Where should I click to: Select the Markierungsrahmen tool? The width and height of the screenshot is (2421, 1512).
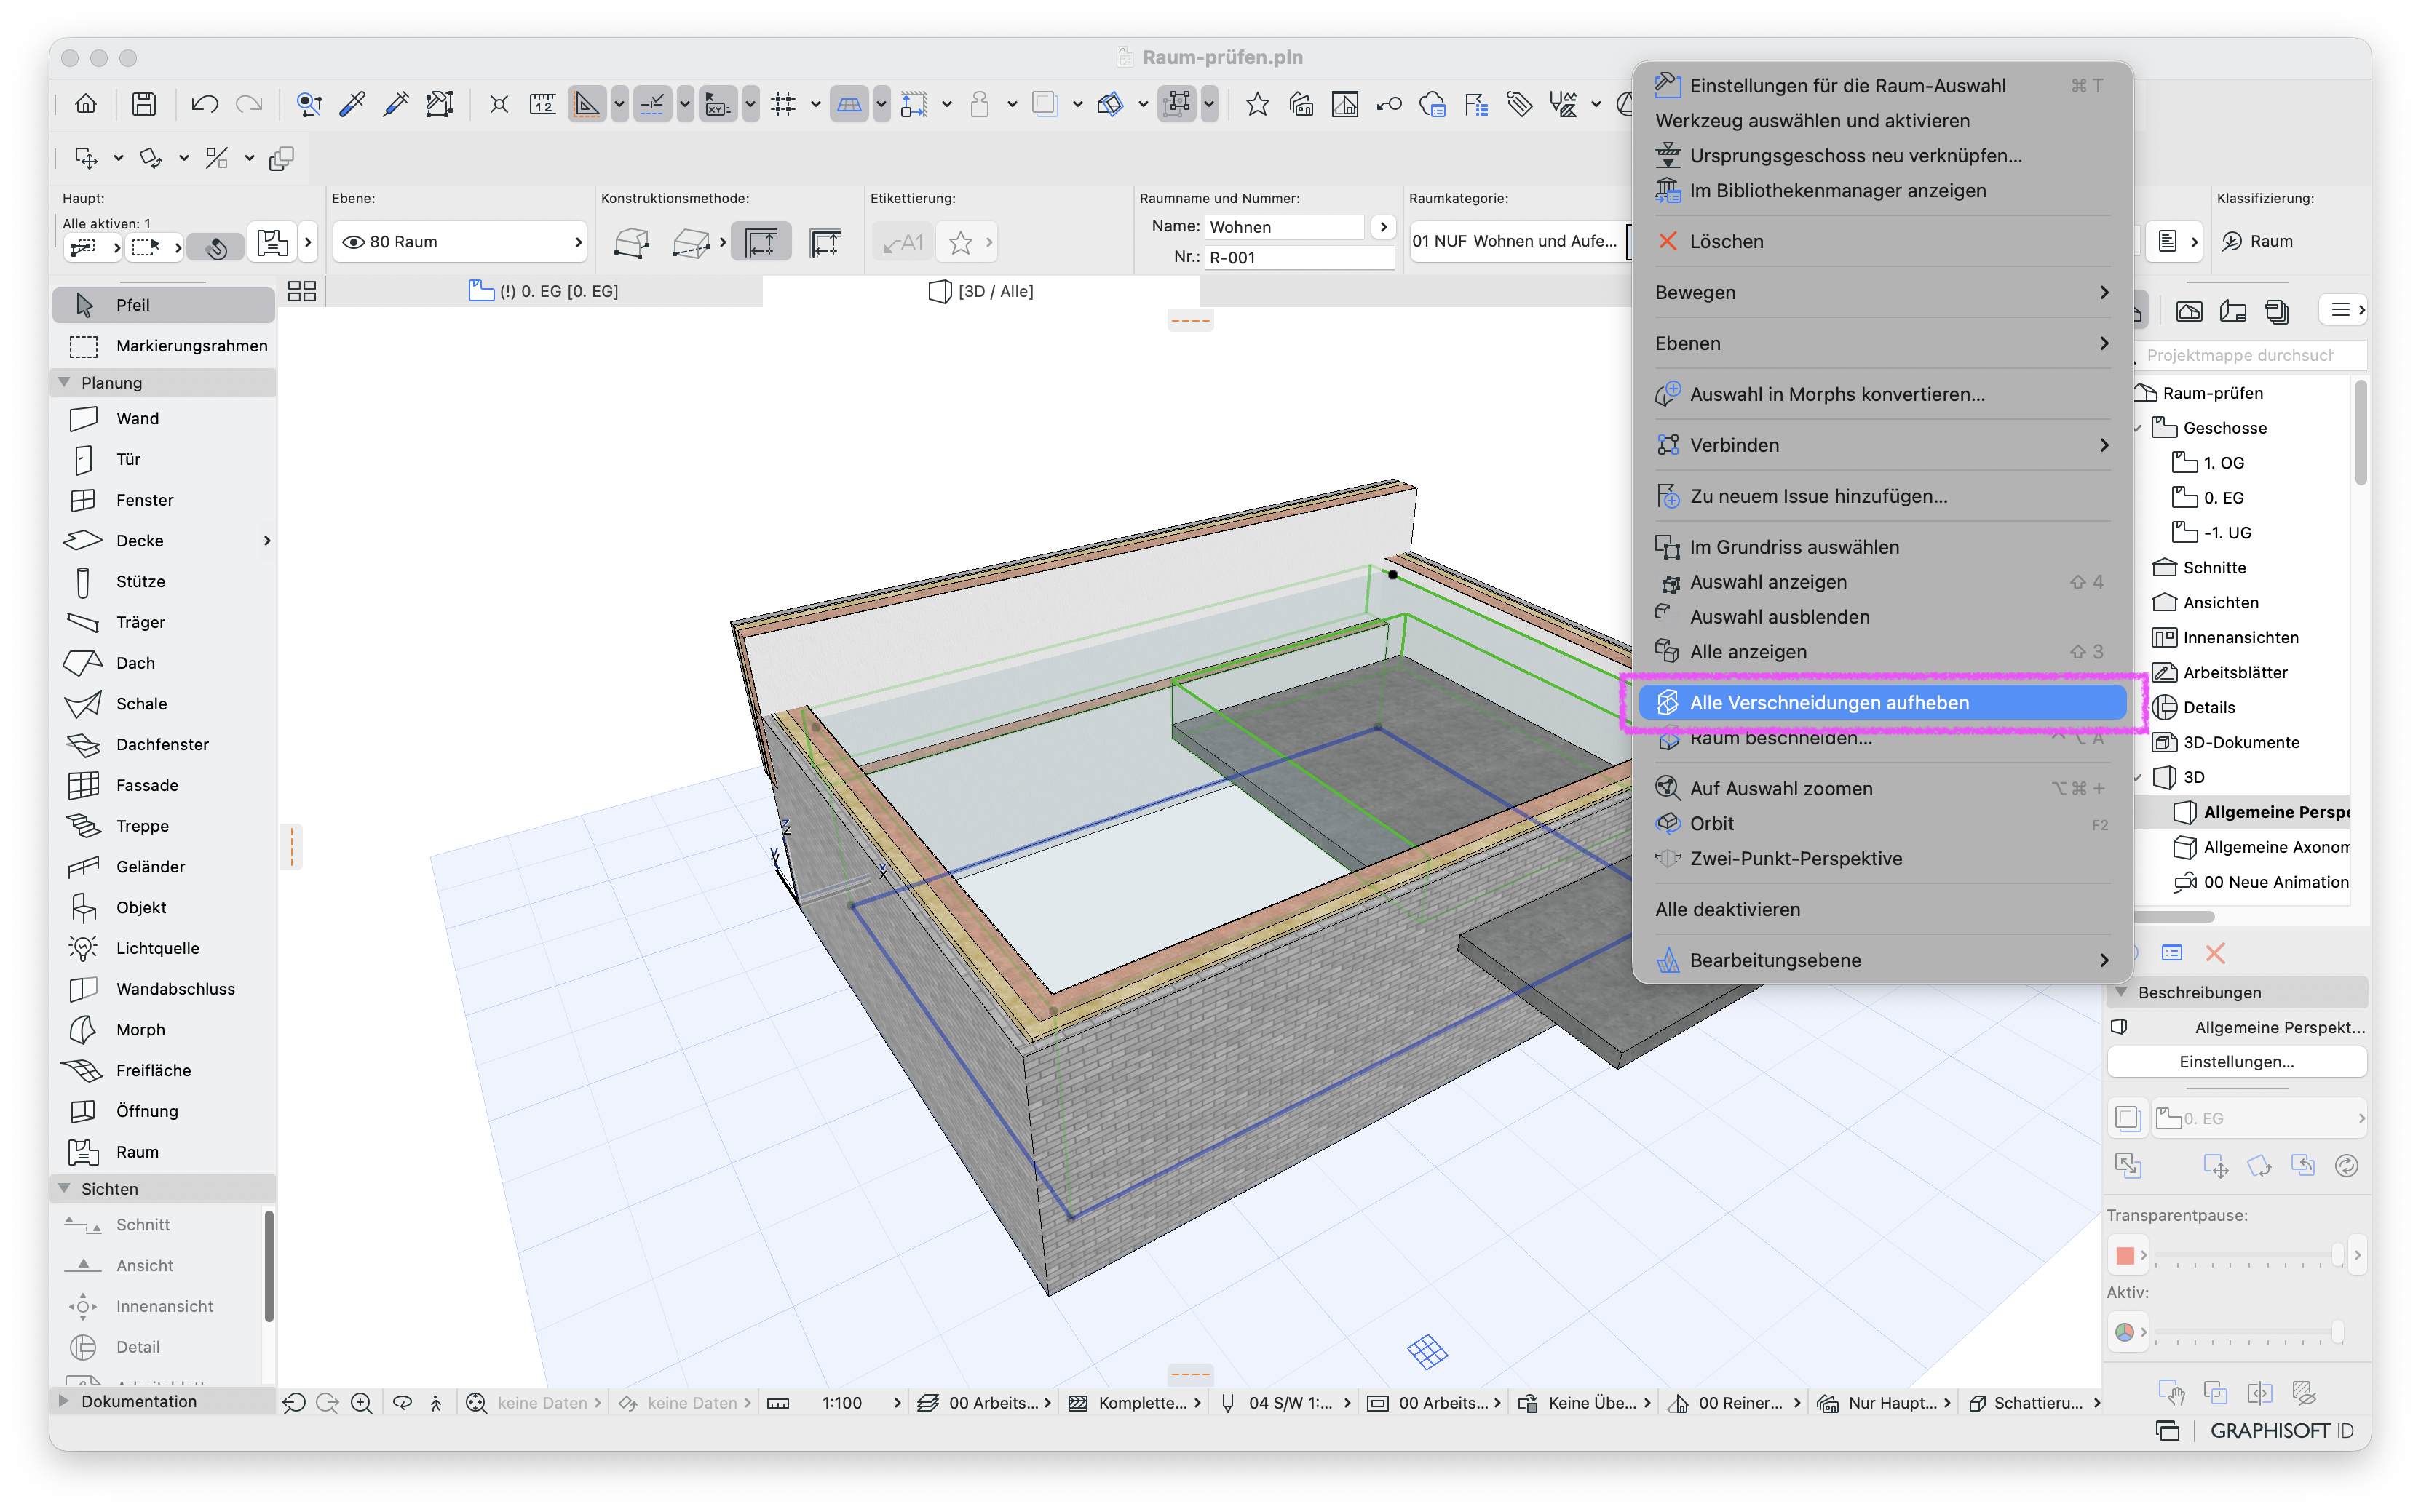point(163,346)
